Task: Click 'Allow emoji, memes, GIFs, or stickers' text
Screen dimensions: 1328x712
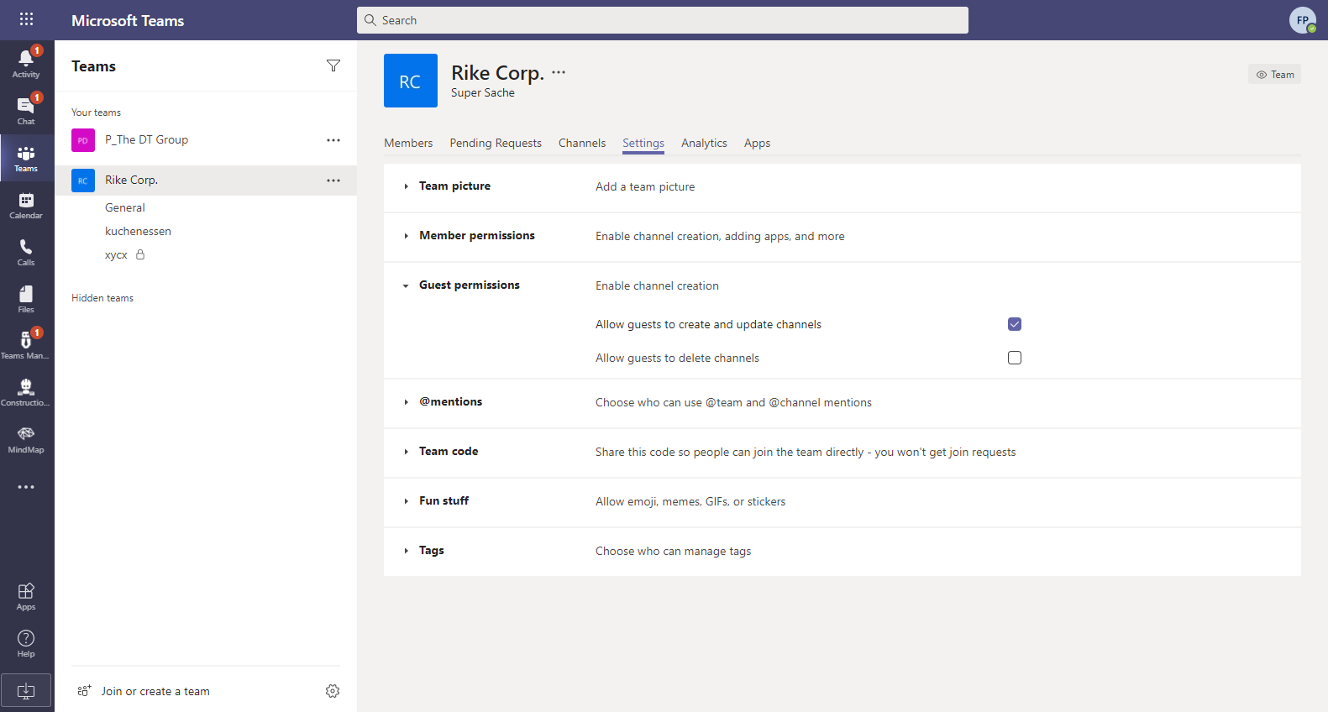Action: click(x=690, y=501)
